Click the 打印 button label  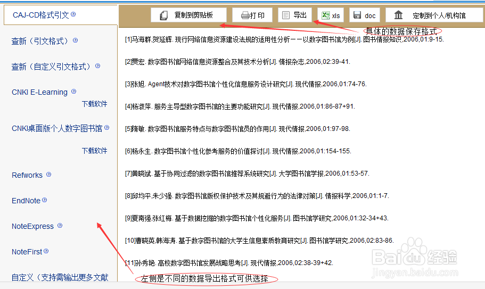(257, 15)
